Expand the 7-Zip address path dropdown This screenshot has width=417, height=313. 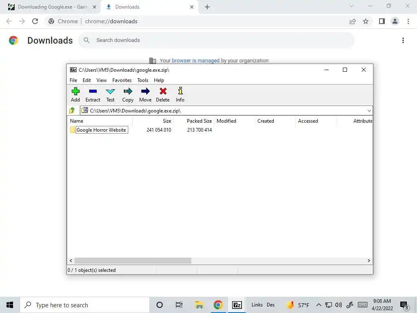pyautogui.click(x=369, y=111)
